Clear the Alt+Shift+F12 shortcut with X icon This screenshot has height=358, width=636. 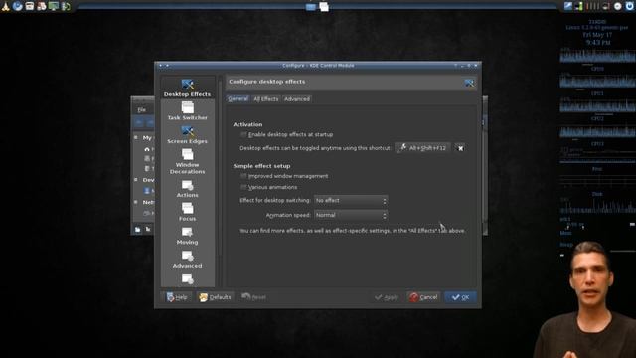460,148
